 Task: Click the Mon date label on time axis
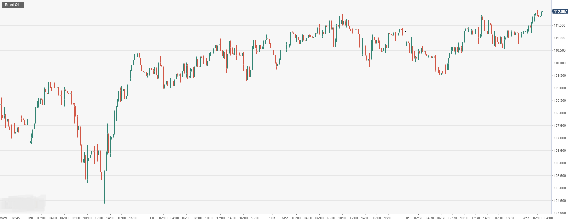285,218
